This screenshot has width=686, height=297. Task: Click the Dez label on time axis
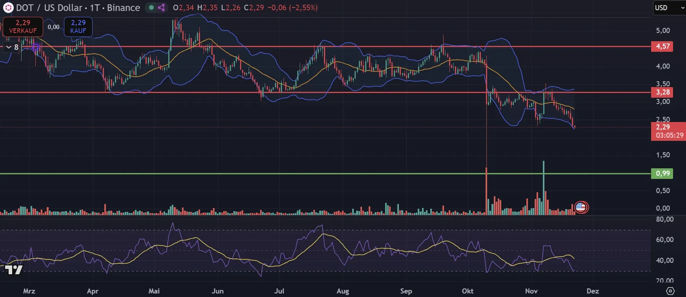[x=593, y=291]
